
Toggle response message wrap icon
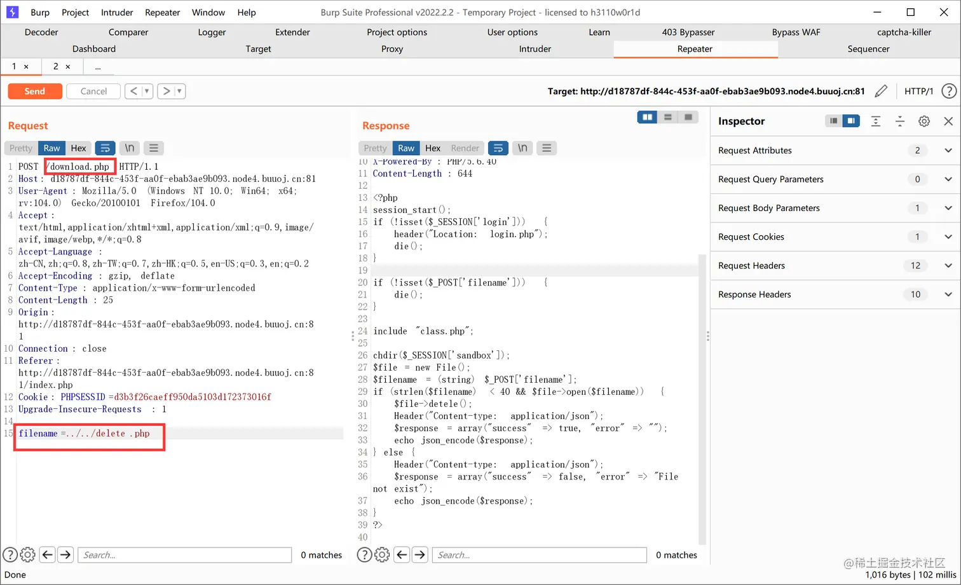(x=498, y=148)
